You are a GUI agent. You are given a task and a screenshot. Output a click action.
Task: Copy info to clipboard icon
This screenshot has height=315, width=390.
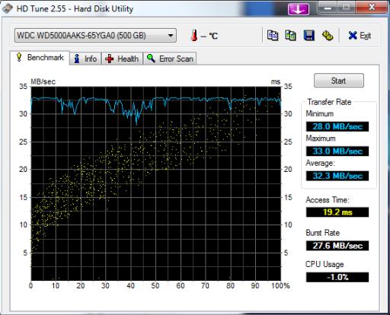click(273, 36)
